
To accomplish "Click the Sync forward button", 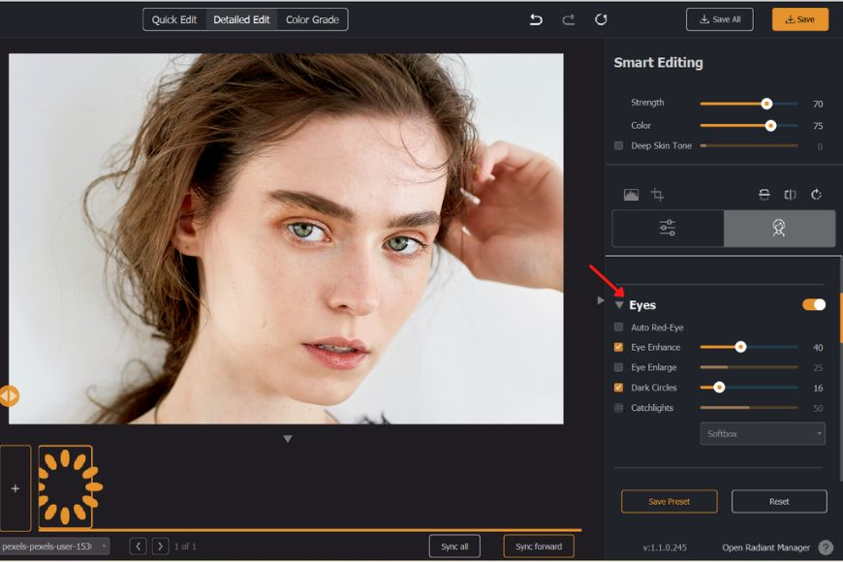I will point(538,546).
